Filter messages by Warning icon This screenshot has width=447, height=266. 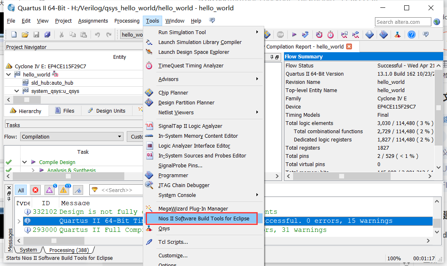tap(63, 190)
